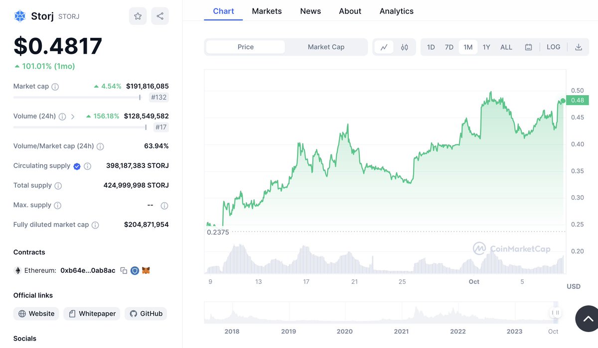Click the volume rank #17 badge

click(161, 127)
